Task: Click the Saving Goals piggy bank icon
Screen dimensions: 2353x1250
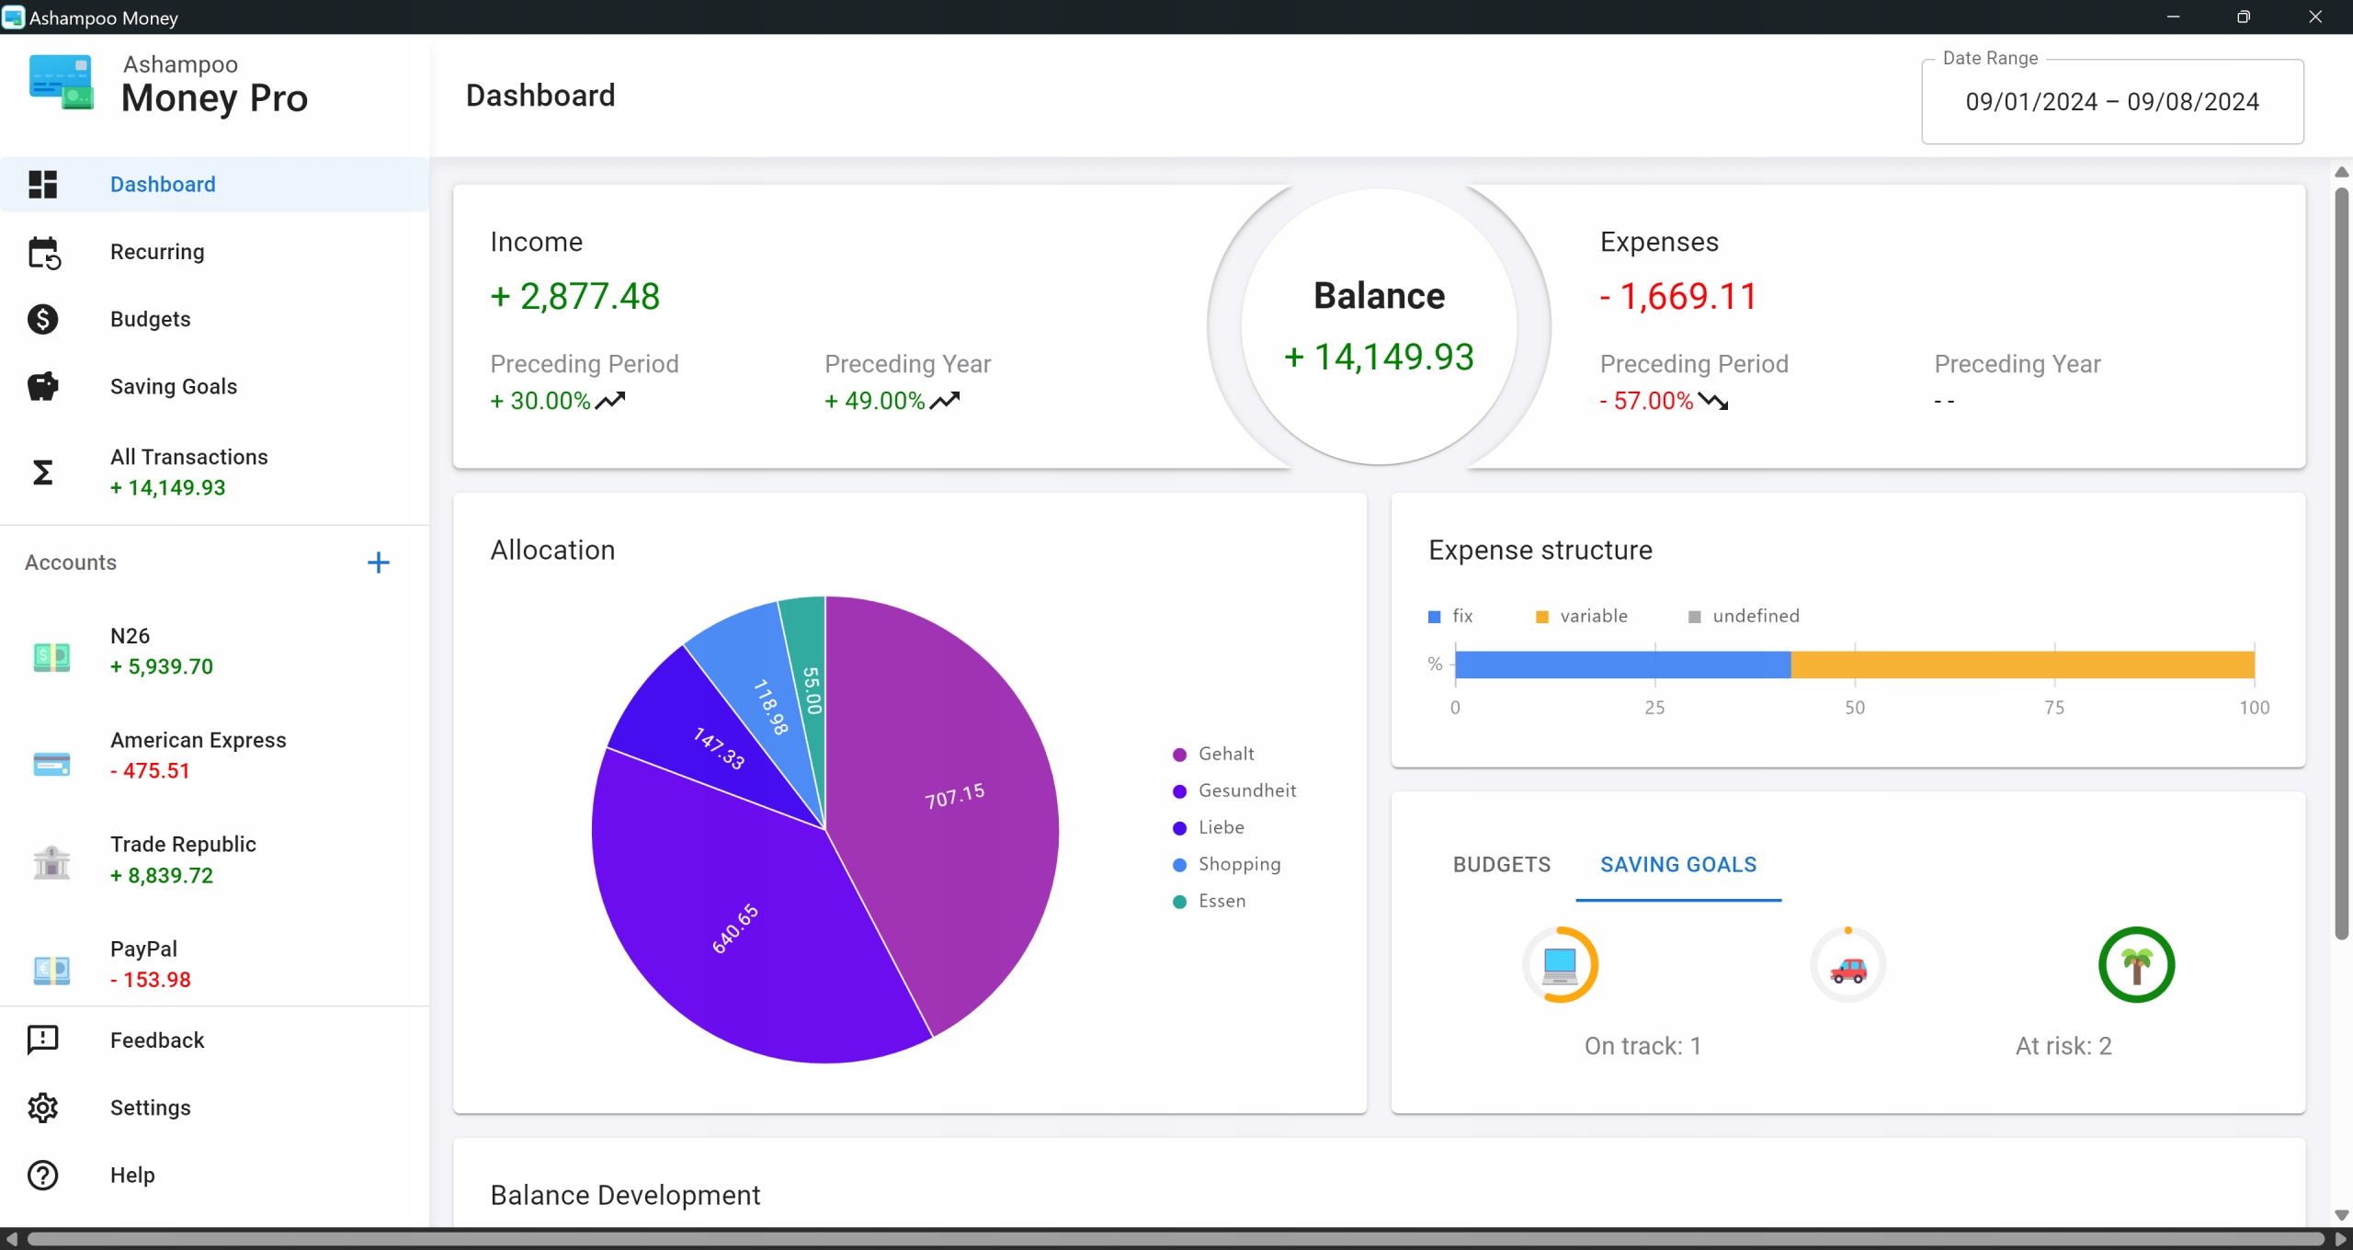Action: pyautogui.click(x=43, y=387)
